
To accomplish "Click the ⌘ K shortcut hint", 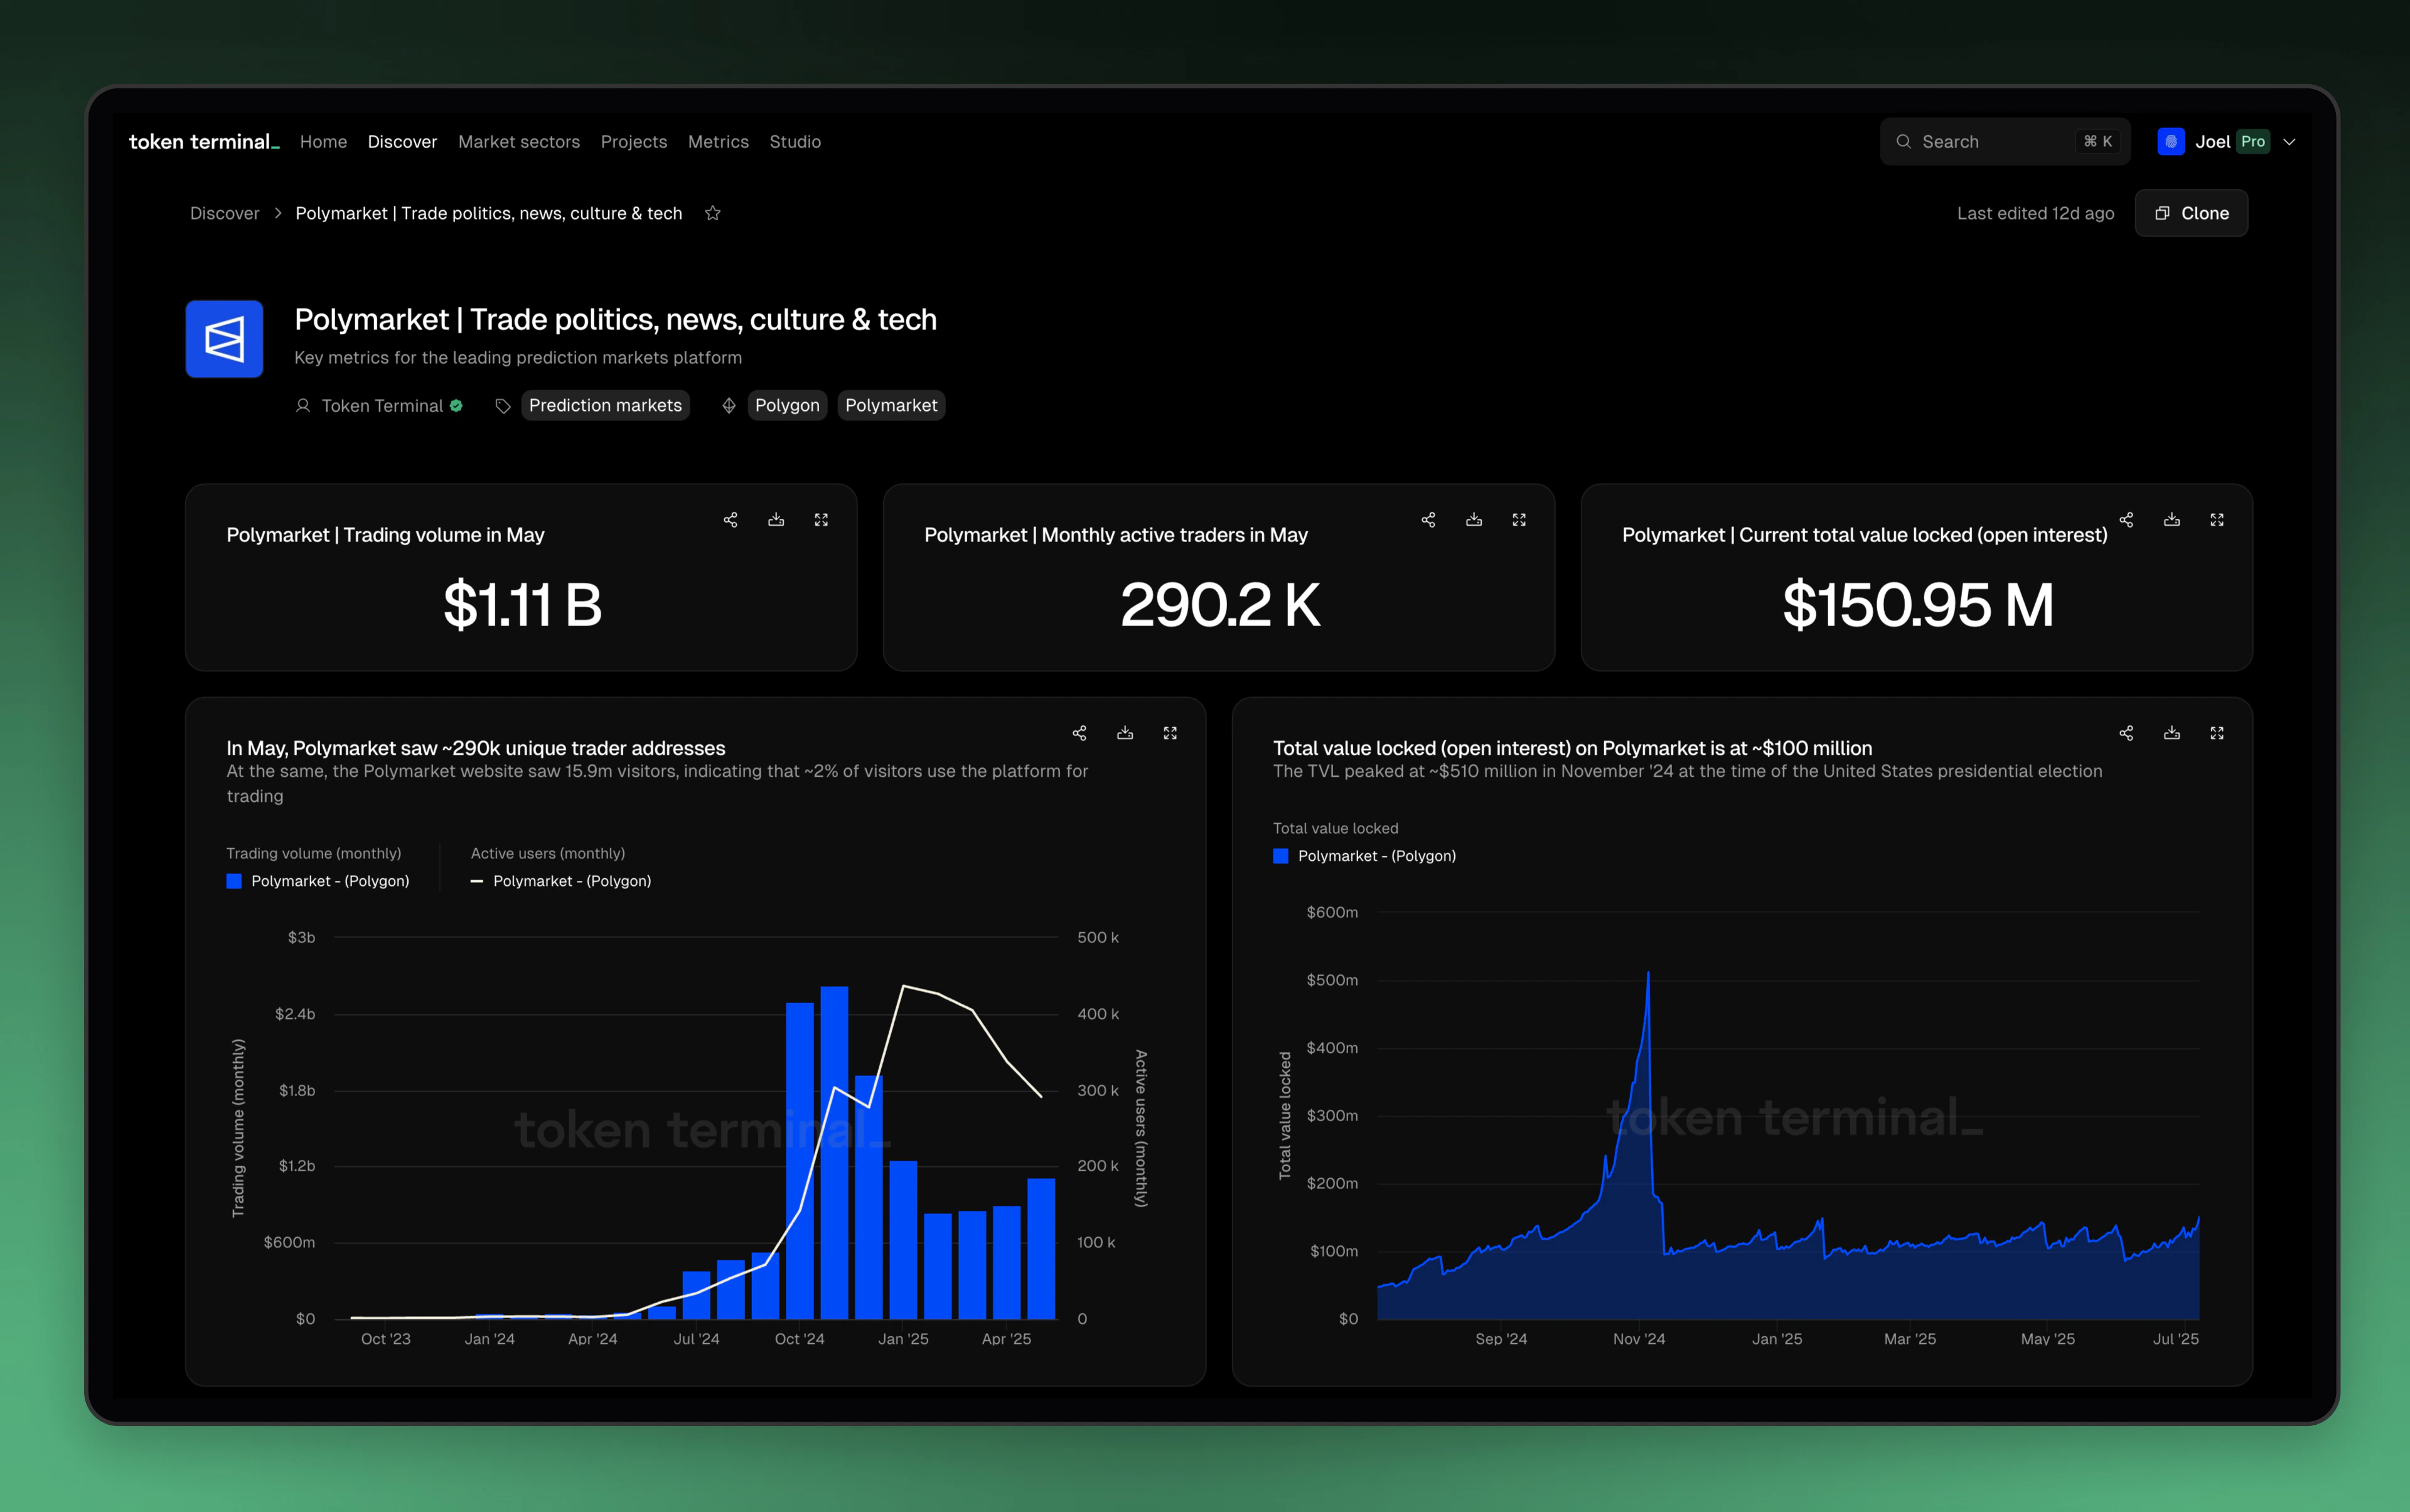I will (x=2098, y=142).
